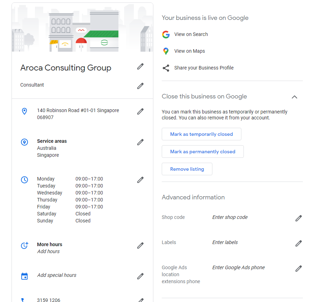Click pencil icon beside More hours
Viewport: 313px width, 302px height.
pos(140,245)
